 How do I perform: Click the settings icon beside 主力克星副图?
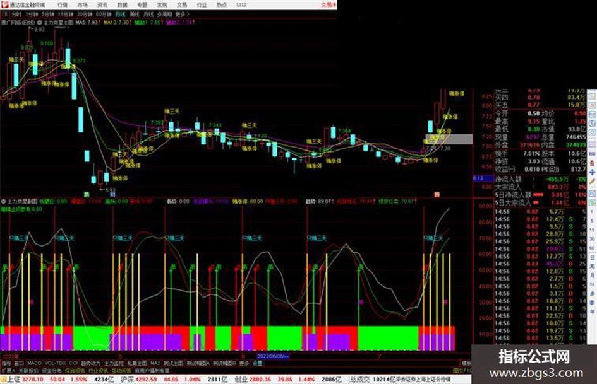(x=4, y=201)
